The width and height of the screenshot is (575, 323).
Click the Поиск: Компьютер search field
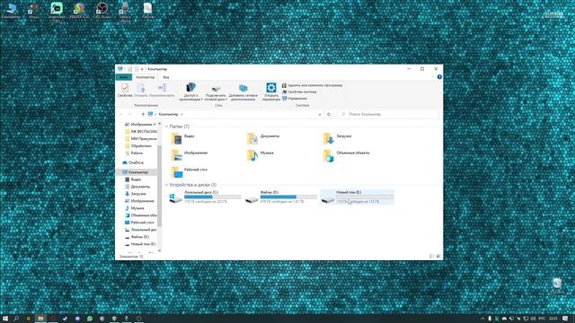[388, 114]
